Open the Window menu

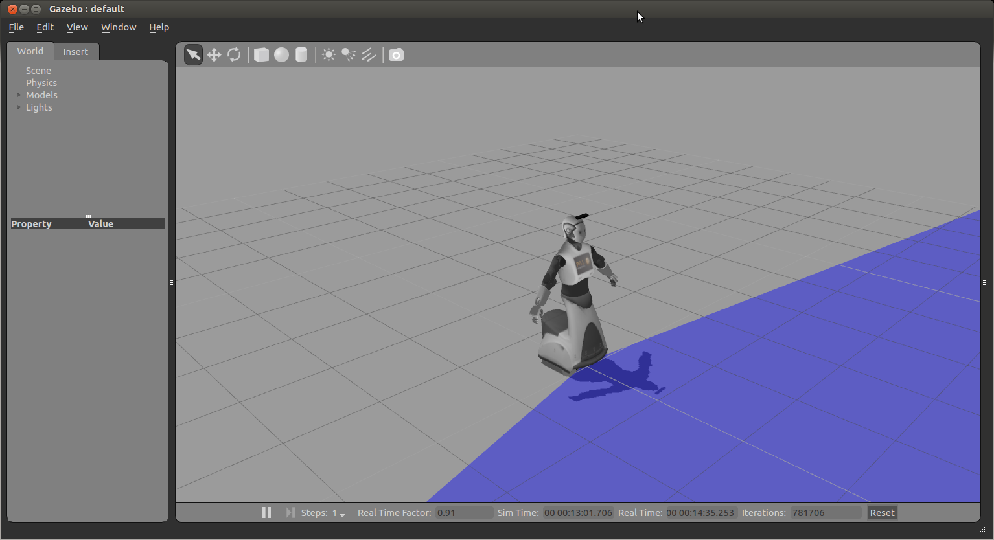(x=119, y=27)
